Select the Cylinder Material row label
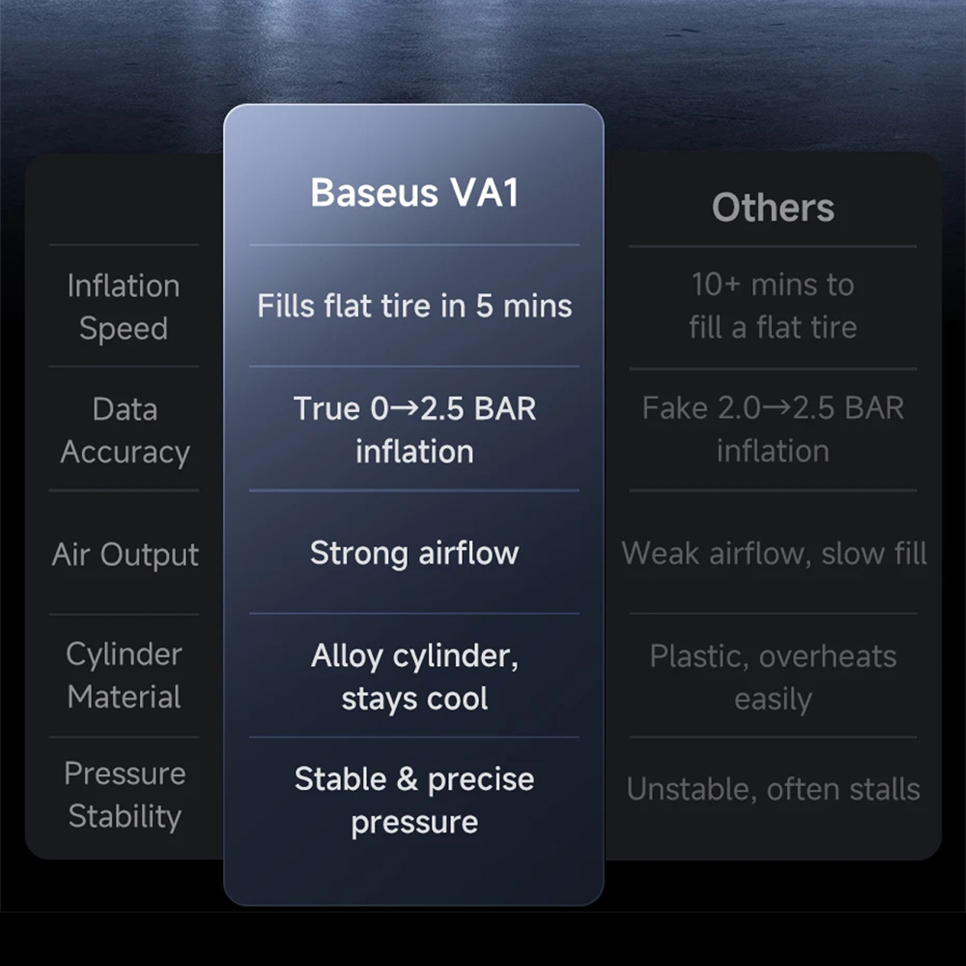The width and height of the screenshot is (966, 966). point(124,675)
